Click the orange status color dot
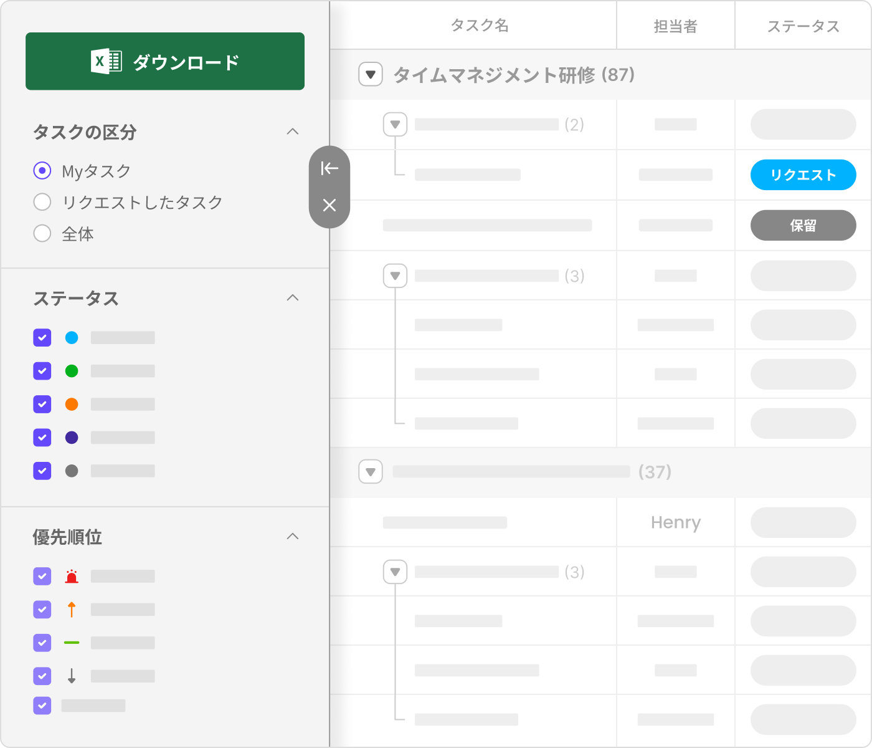This screenshot has height=748, width=872. [72, 405]
